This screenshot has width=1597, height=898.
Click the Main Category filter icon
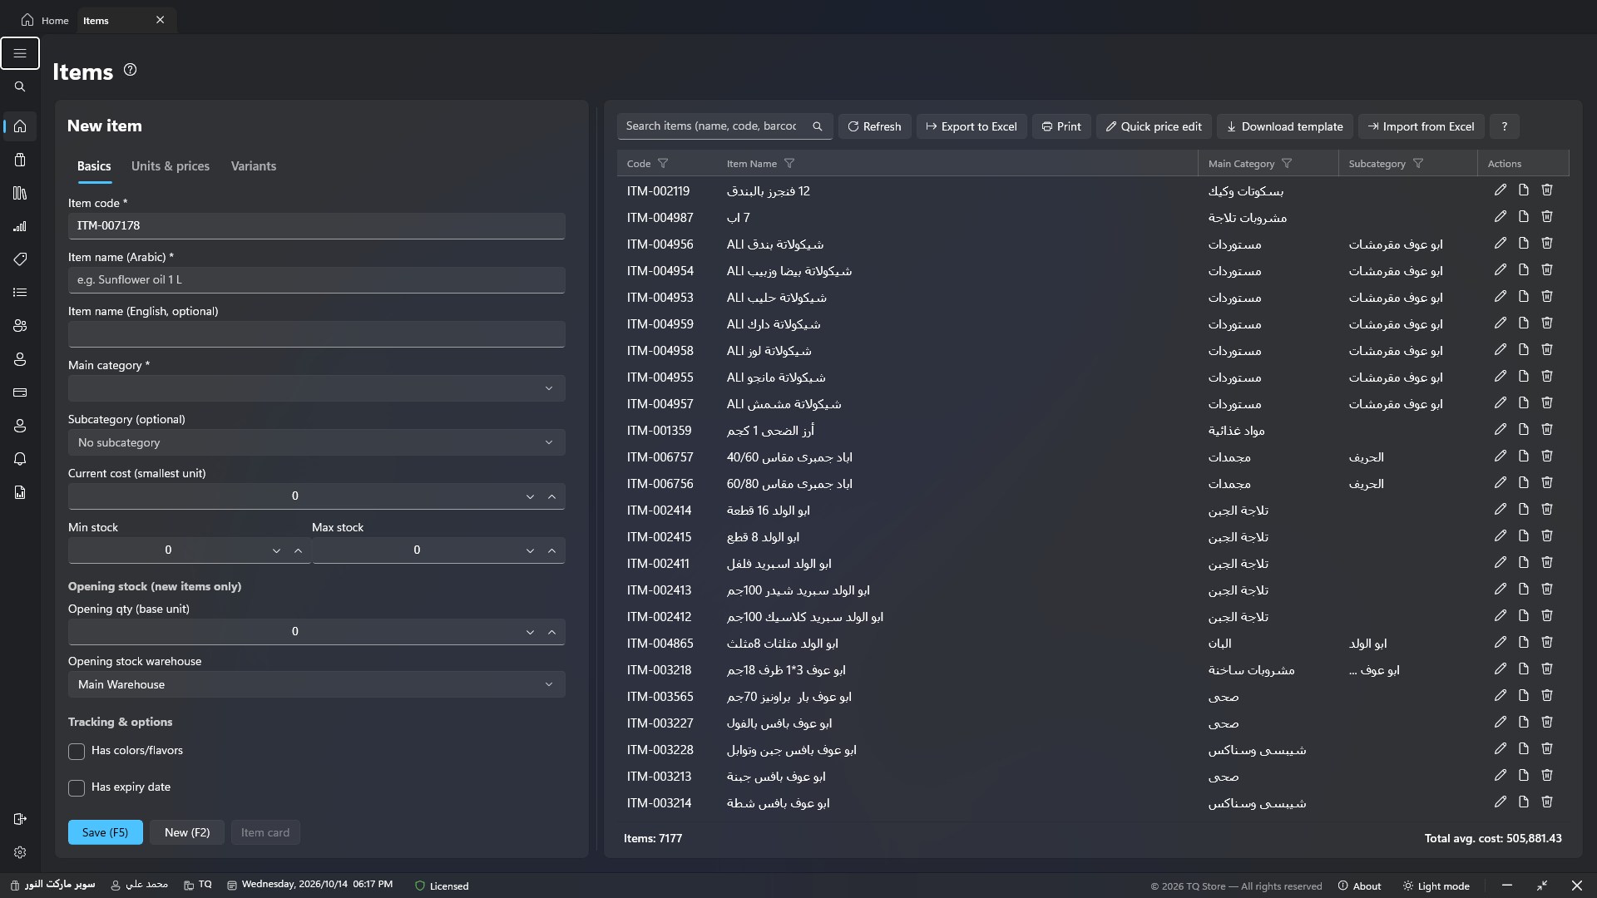pyautogui.click(x=1287, y=164)
